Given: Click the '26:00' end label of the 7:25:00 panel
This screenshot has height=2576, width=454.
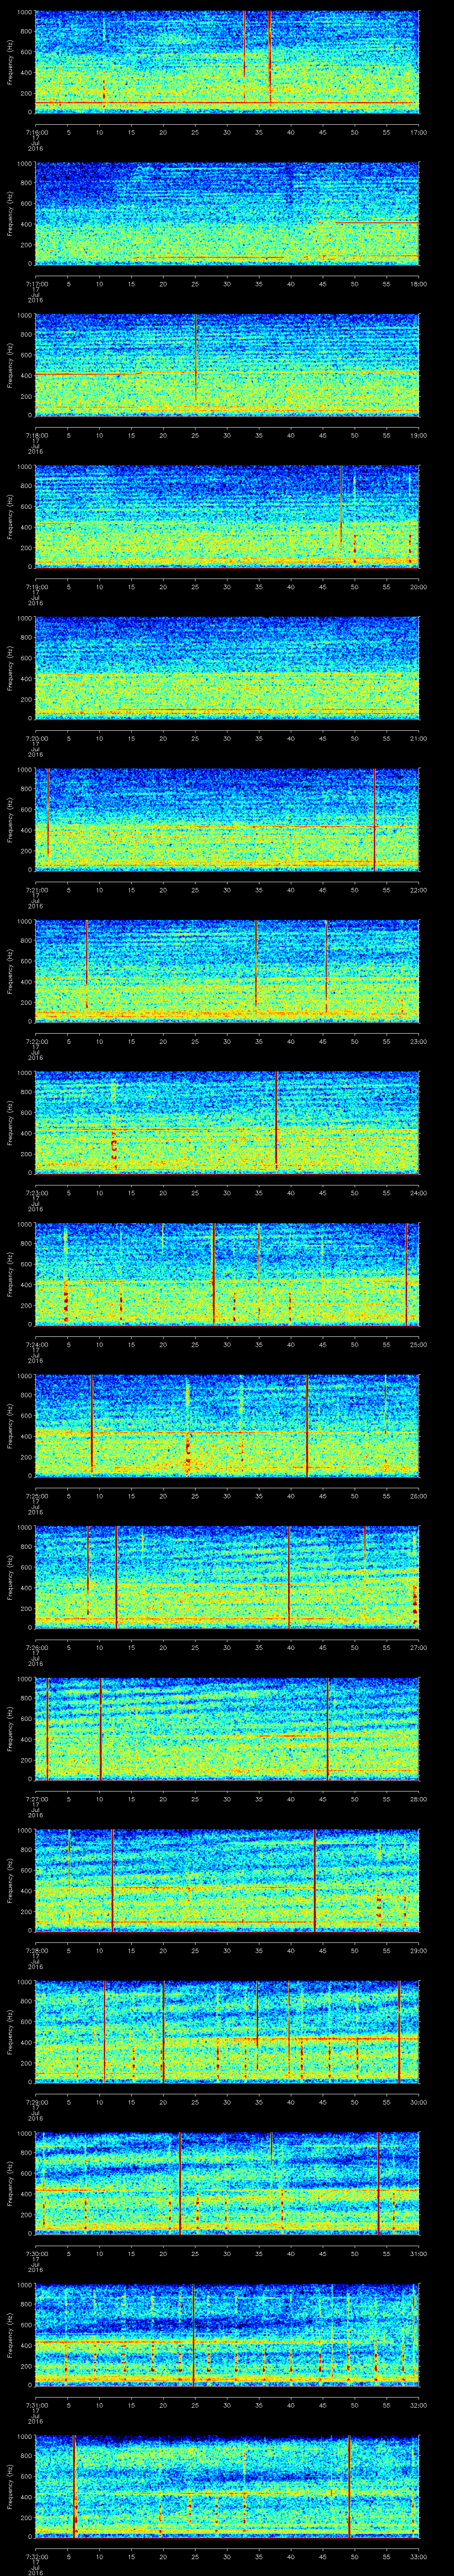Looking at the screenshot, I should (x=418, y=1496).
